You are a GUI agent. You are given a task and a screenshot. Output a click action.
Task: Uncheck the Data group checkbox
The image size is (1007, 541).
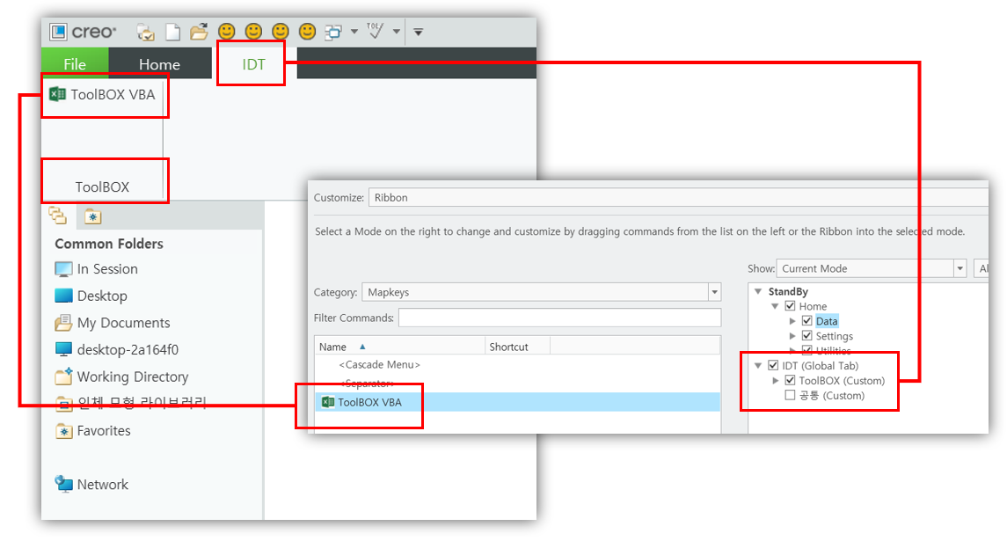coord(807,320)
